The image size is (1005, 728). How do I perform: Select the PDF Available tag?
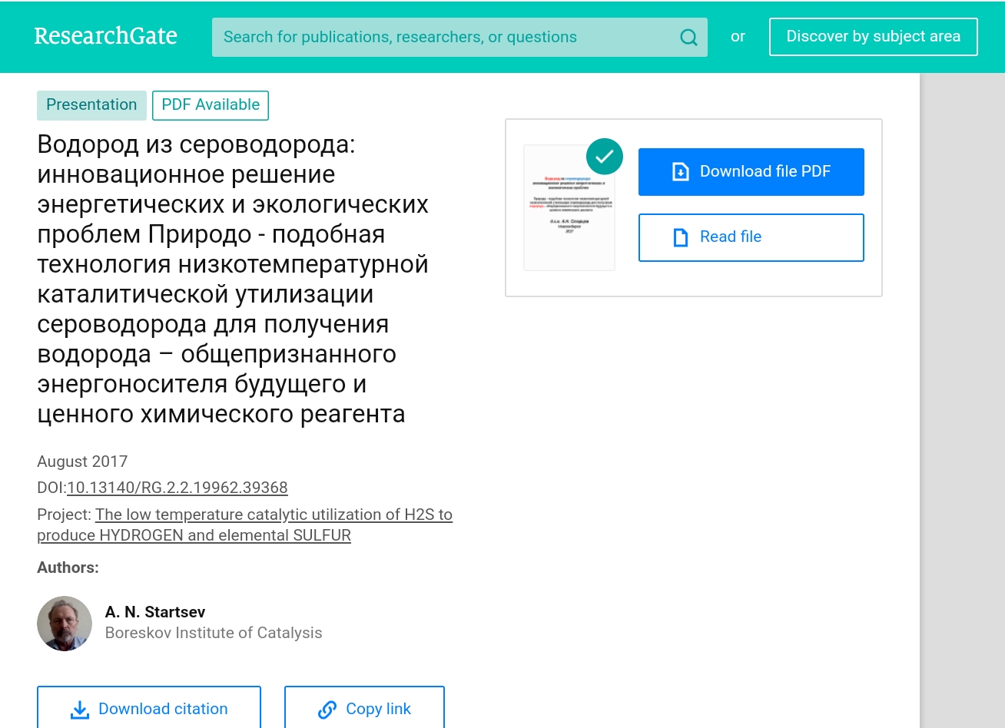click(x=211, y=105)
